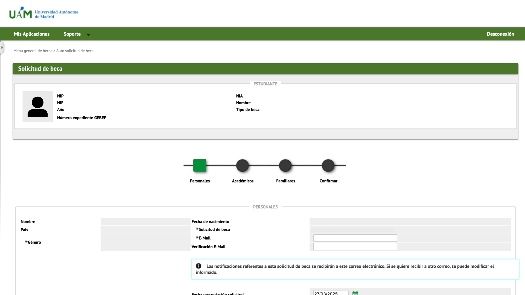The image size is (525, 295).
Task: Jump to the Familiares step circle
Action: click(285, 166)
